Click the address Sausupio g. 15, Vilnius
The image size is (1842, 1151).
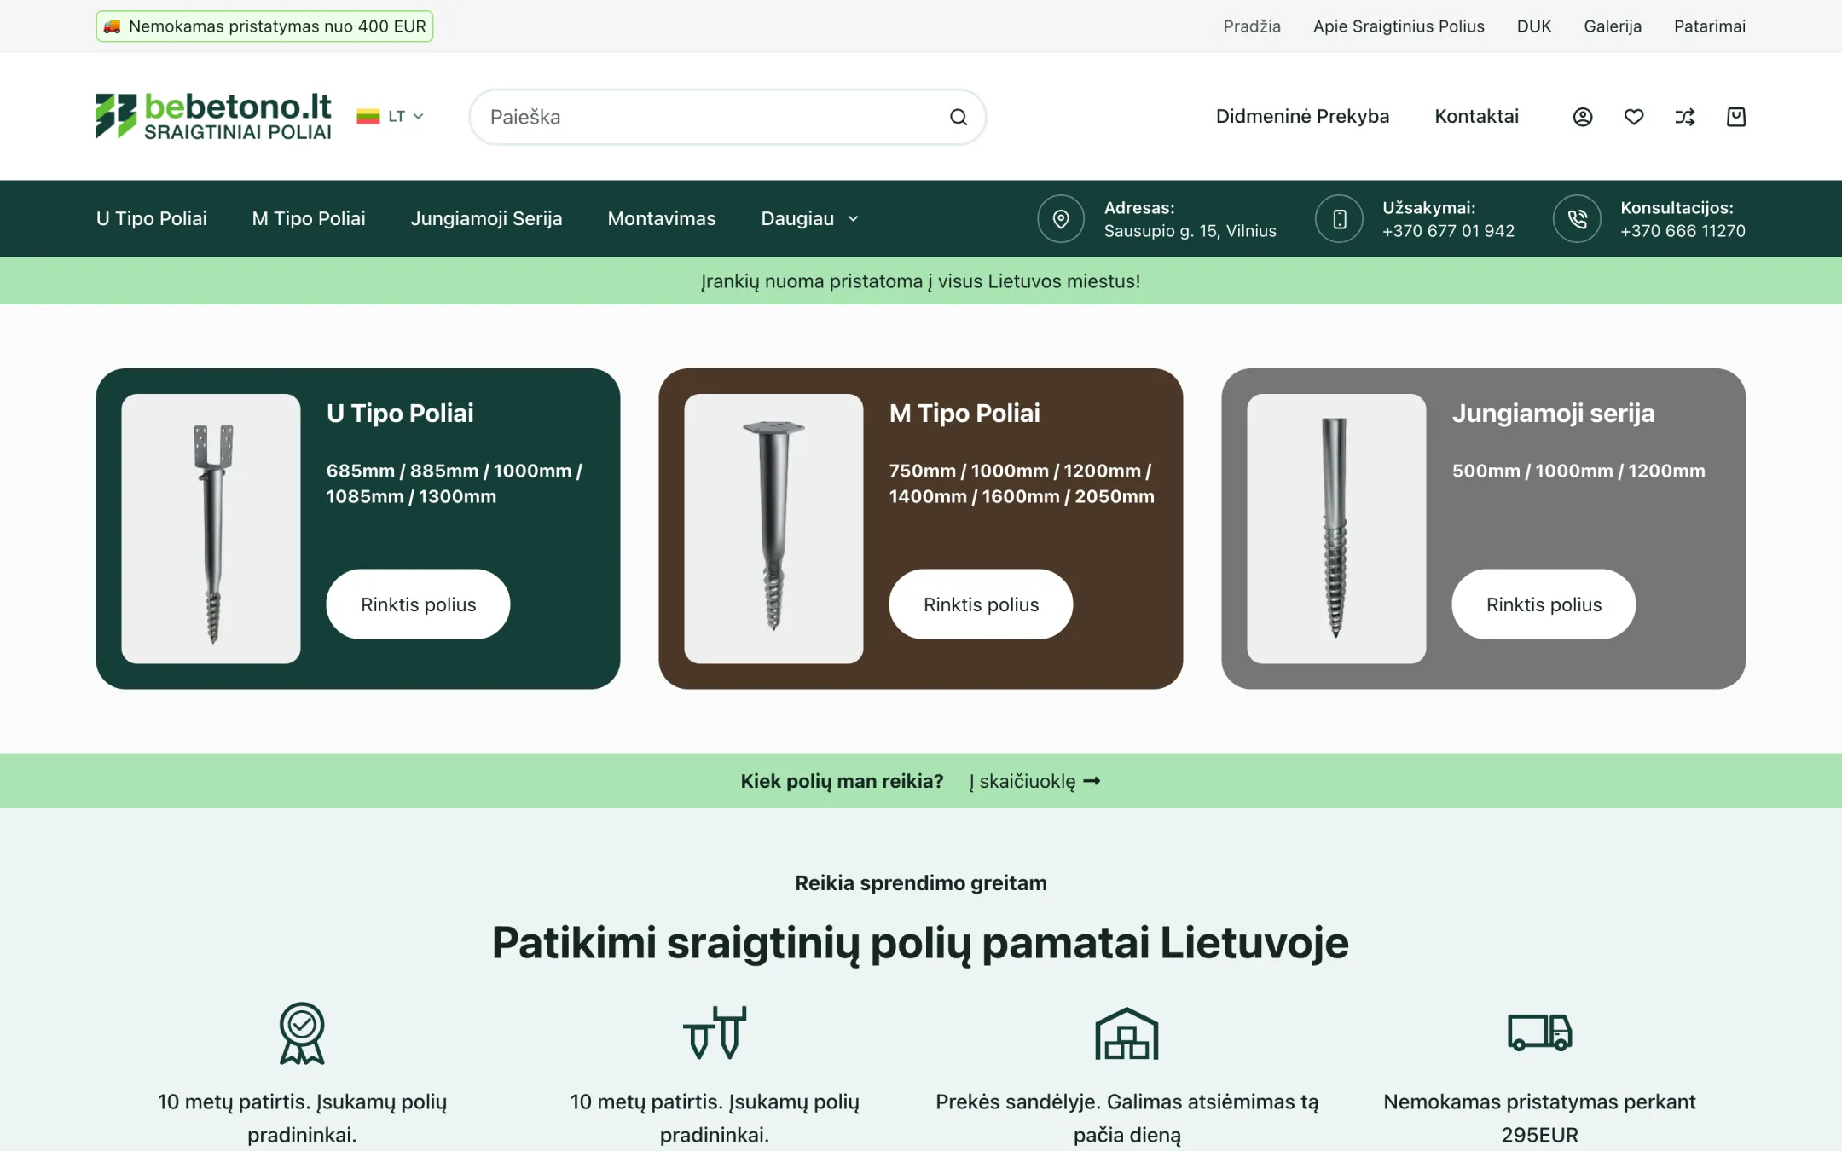click(1190, 231)
